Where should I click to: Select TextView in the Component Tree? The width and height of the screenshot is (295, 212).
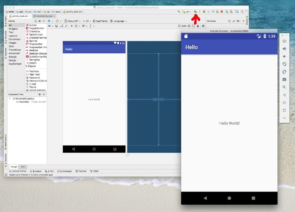click(x=24, y=102)
